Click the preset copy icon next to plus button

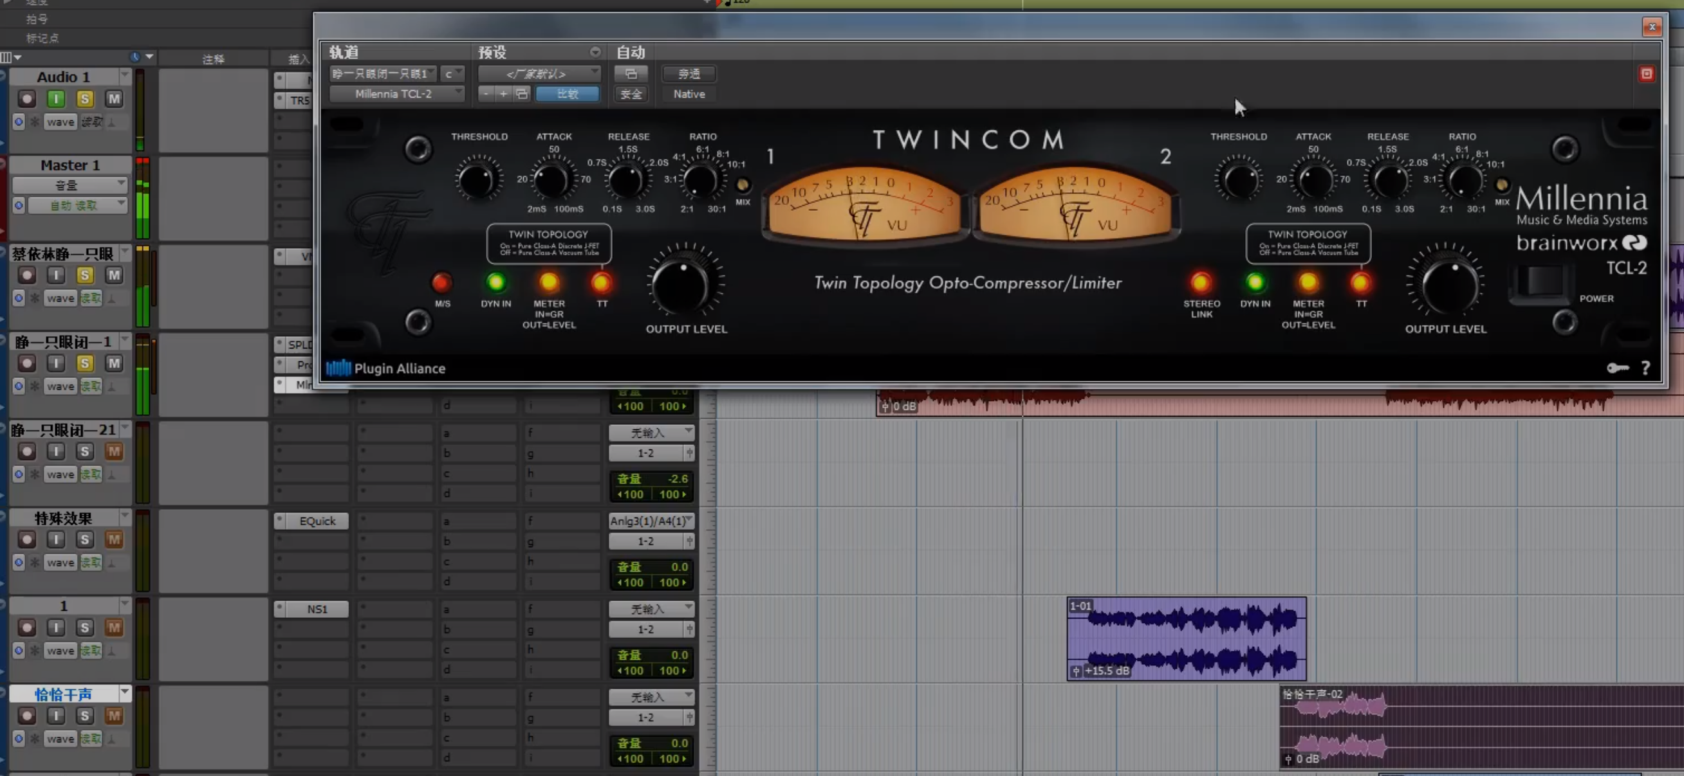pos(521,94)
